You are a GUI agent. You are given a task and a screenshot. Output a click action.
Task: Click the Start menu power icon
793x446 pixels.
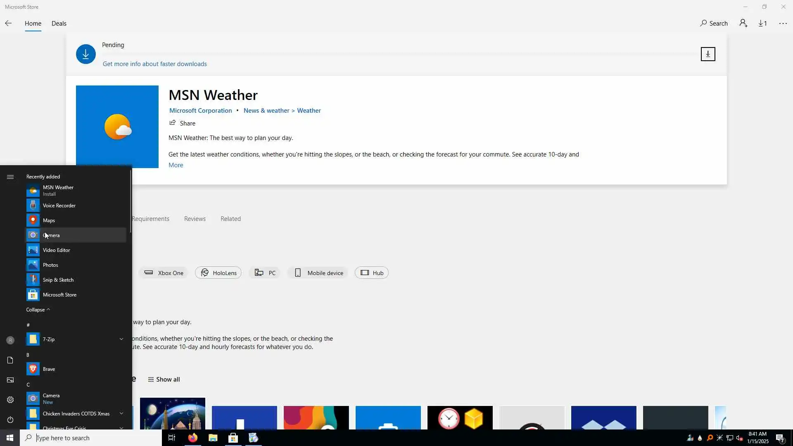pos(10,420)
